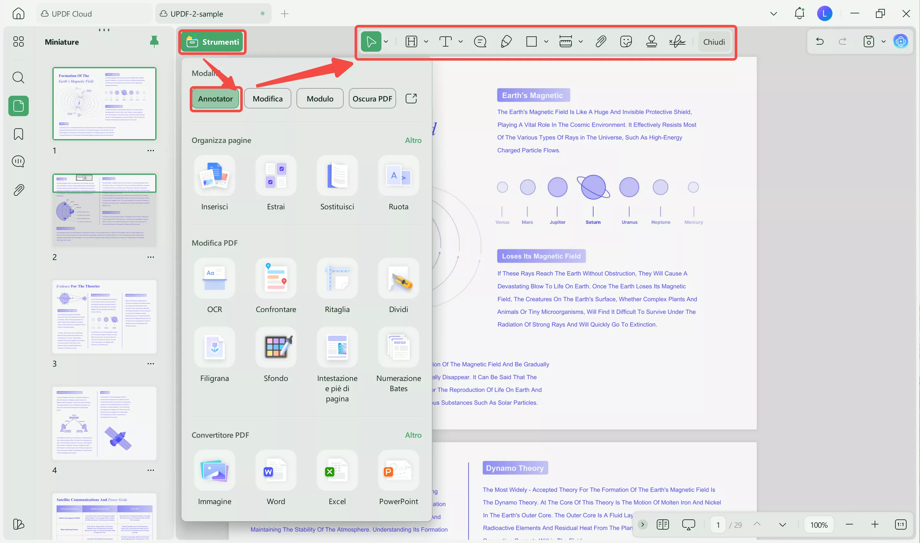Select the Attach file paperclip tool
Viewport: 920px width, 543px height.
(x=601, y=42)
